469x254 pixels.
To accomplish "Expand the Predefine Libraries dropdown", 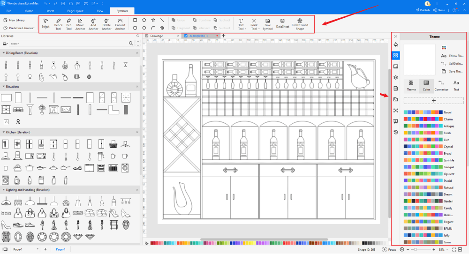I will click(x=19, y=28).
